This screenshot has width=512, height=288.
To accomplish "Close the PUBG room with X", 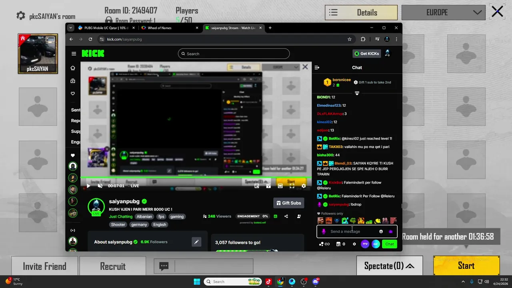I will point(497,12).
